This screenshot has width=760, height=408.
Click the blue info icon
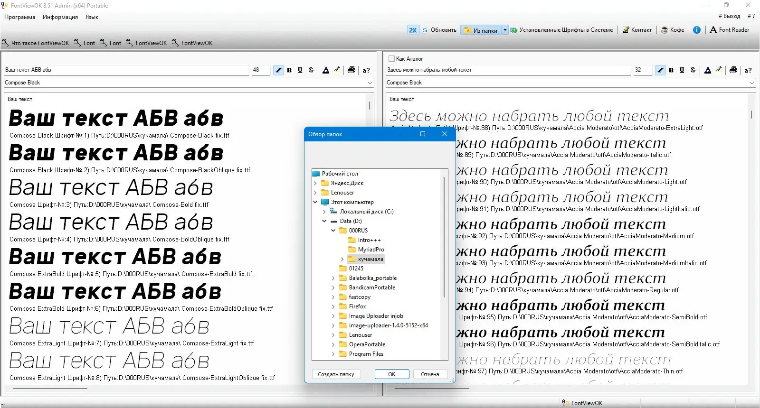click(x=697, y=30)
